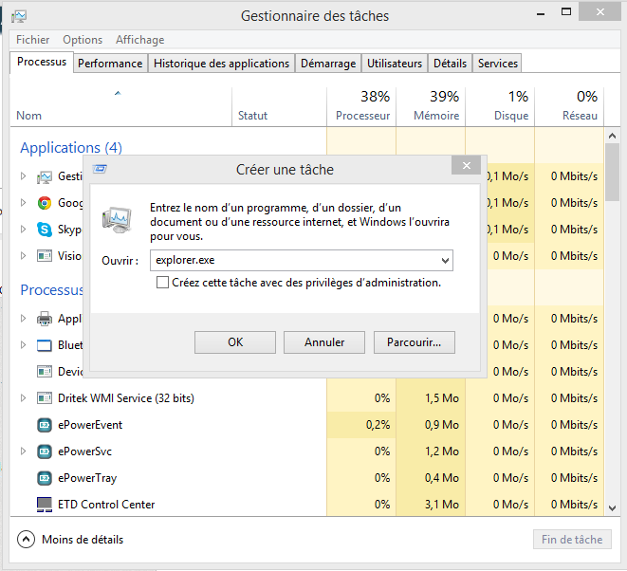Select the ETD Control Center process name
Screen dimensions: 627x571
(106, 505)
